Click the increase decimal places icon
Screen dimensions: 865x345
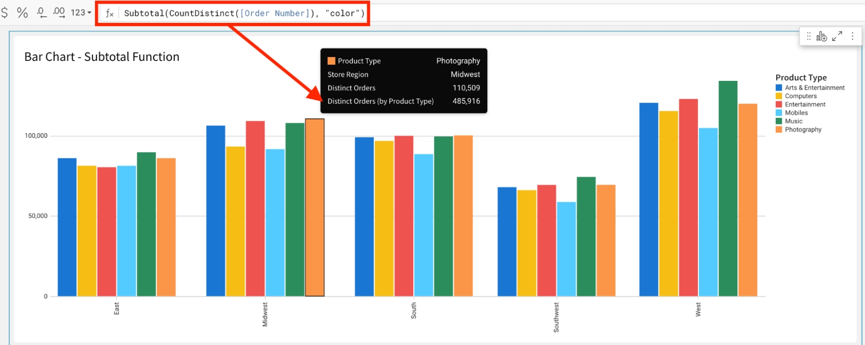59,13
